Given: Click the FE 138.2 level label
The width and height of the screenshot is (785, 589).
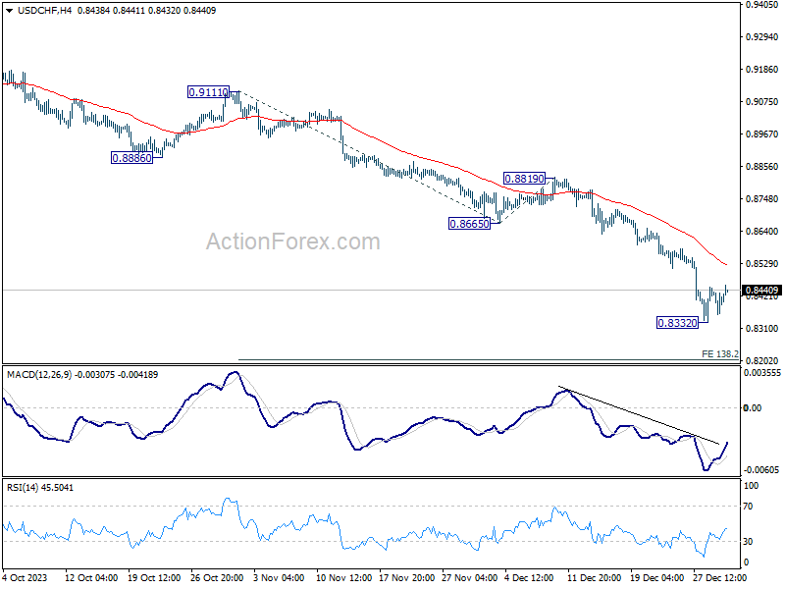Looking at the screenshot, I should pyautogui.click(x=720, y=354).
